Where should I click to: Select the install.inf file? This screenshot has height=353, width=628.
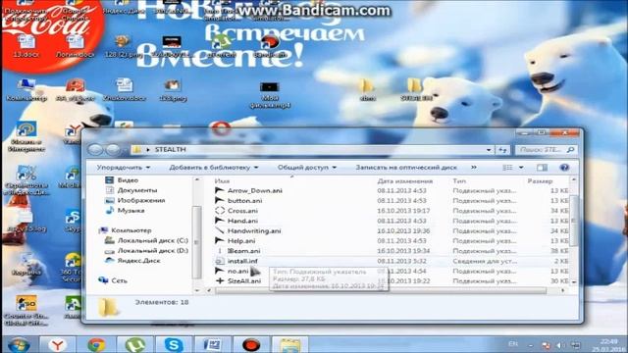coord(242,261)
